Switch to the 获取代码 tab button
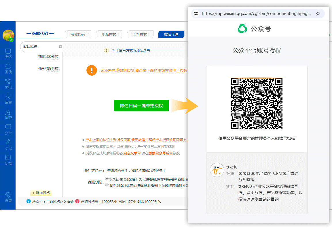The height and width of the screenshot is (230, 332). point(78,34)
